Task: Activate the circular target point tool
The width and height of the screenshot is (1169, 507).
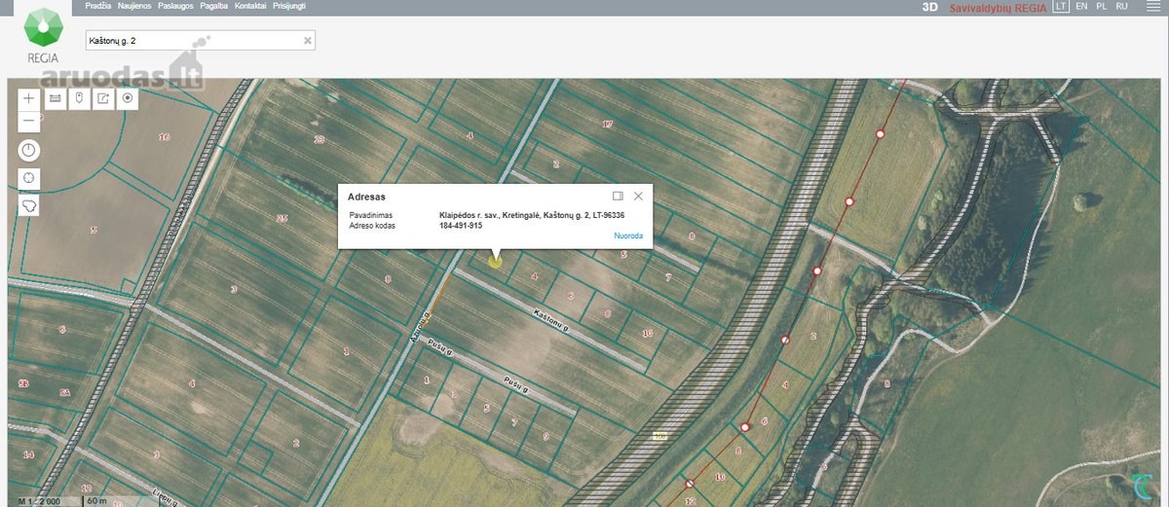Action: click(x=128, y=98)
